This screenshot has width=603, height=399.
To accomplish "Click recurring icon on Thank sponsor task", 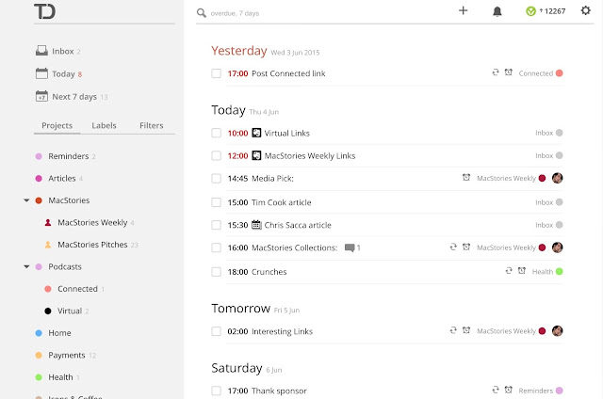I will click(496, 390).
